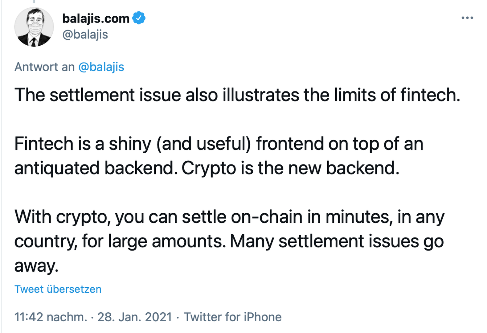Click the sentence "Crypto is the new backend."

(x=290, y=168)
